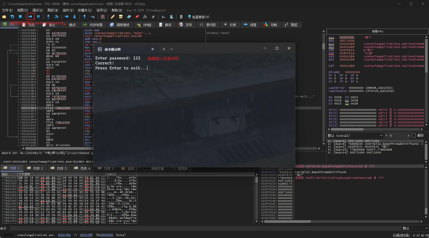429x238 pixels.
Task: Open the 文件(F) menu
Action: (x=7, y=10)
